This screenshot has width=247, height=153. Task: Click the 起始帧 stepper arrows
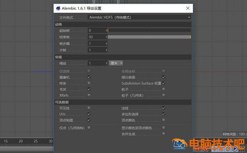pyautogui.click(x=106, y=31)
